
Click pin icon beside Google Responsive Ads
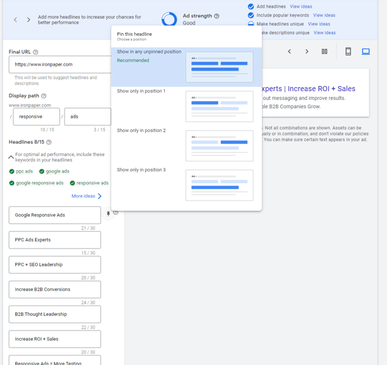tap(108, 213)
